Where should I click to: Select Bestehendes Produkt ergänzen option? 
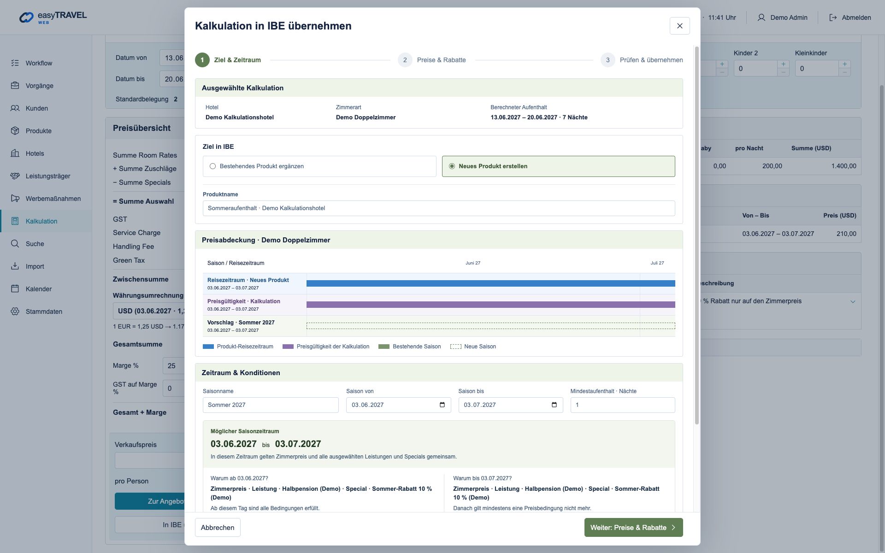pos(319,166)
